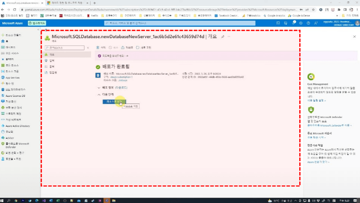Open a new browser tab
Image resolution: width=360 pixels, height=203 pixels.
point(94,3)
